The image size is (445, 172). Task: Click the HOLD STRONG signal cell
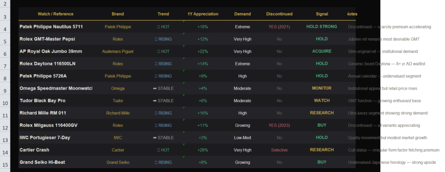point(322,26)
